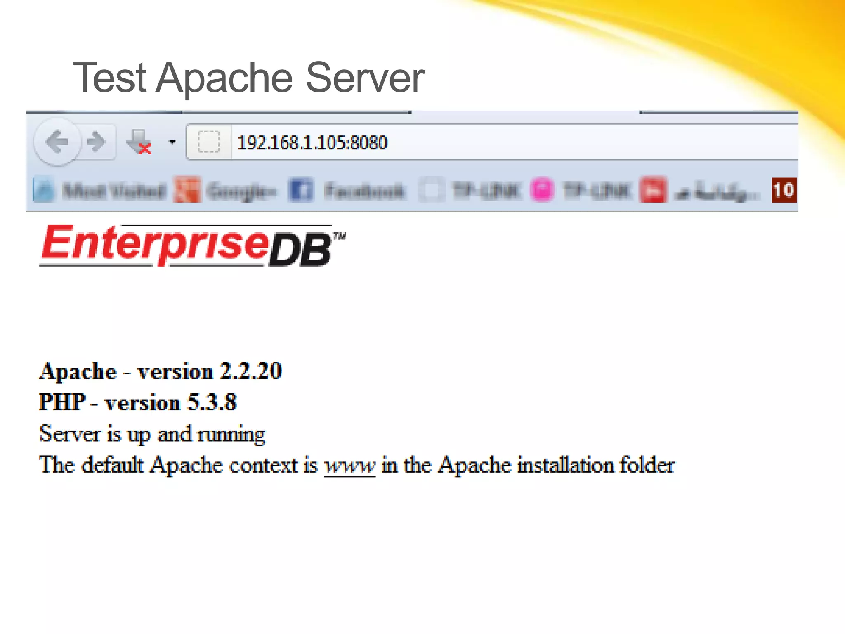Open the bookmark with the 10 icon

784,190
